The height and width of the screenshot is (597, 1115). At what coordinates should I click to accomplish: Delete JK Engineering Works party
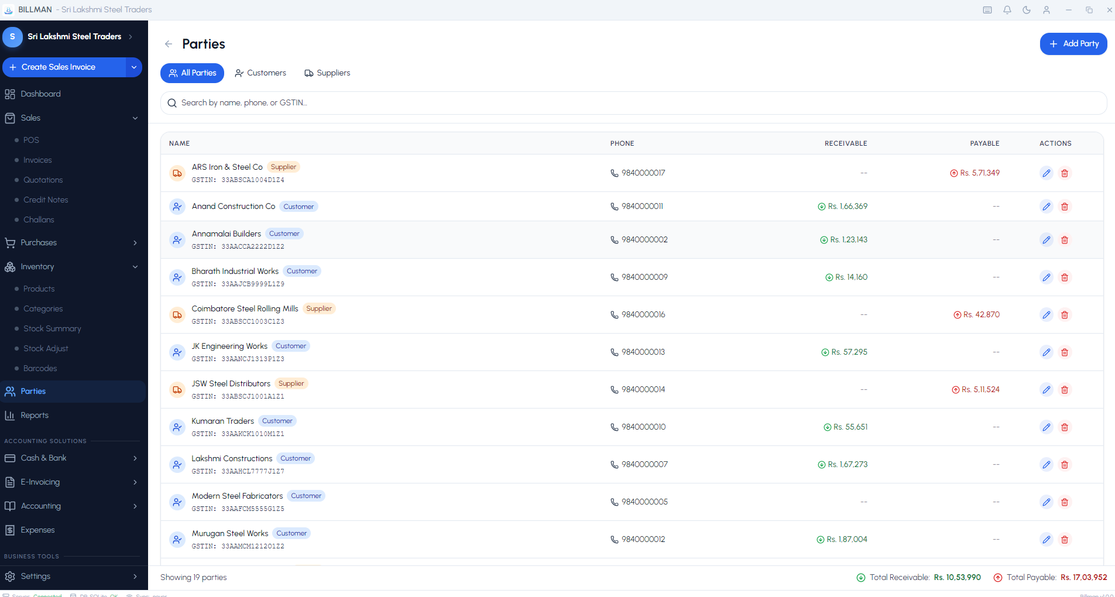(1065, 352)
